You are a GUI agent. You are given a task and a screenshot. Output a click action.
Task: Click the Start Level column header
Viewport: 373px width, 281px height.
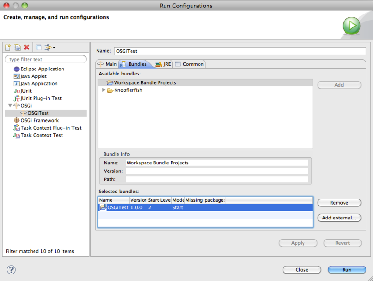point(159,200)
